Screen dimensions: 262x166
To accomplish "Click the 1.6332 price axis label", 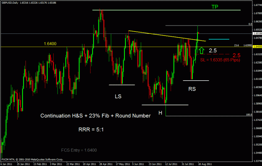I will pyautogui.click(x=257, y=54).
